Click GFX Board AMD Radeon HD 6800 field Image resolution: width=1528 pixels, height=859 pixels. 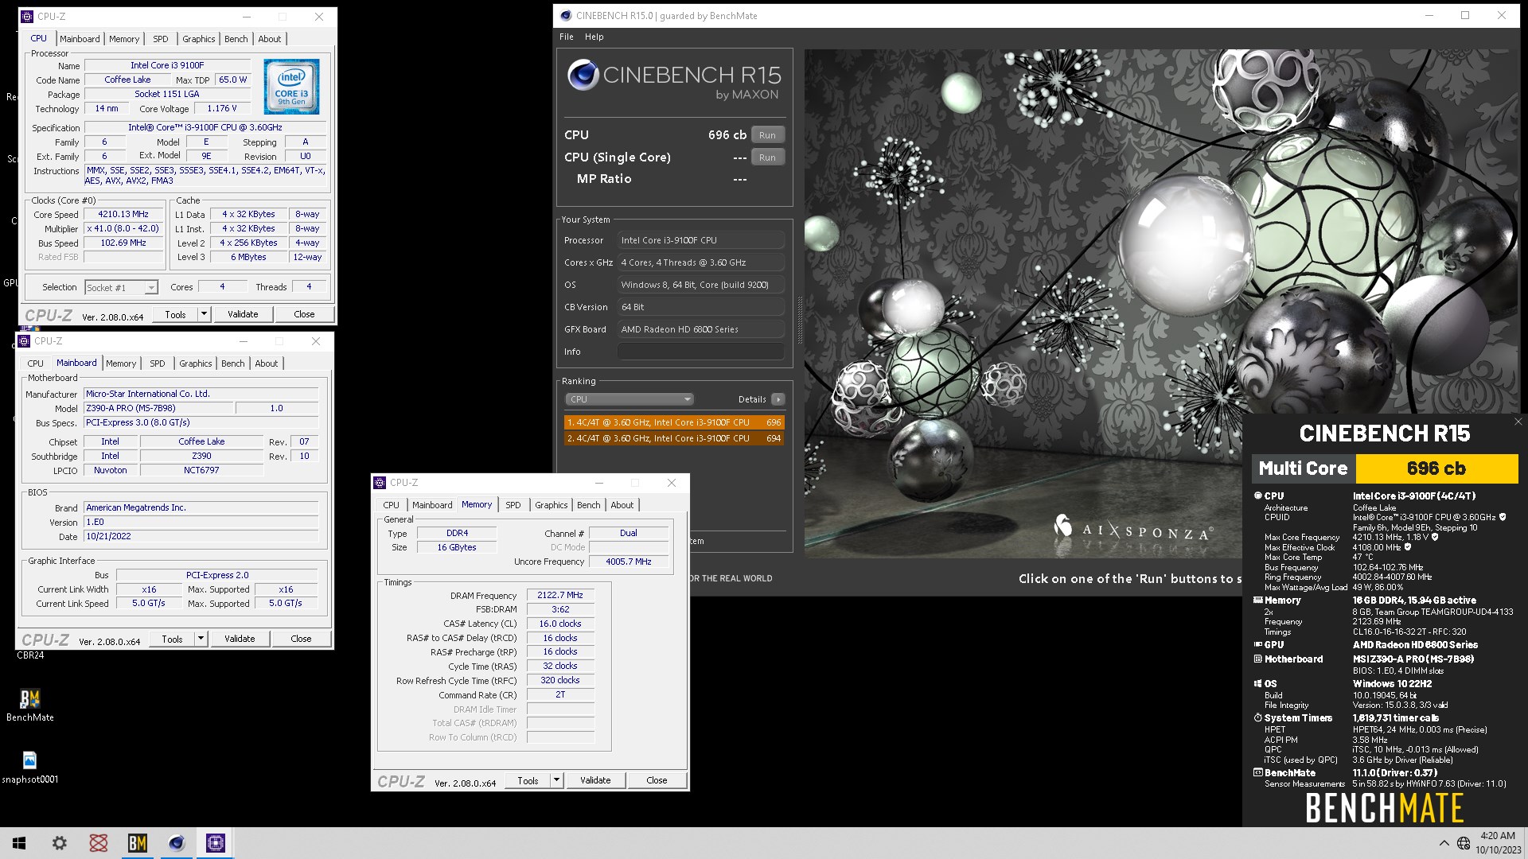701,329
